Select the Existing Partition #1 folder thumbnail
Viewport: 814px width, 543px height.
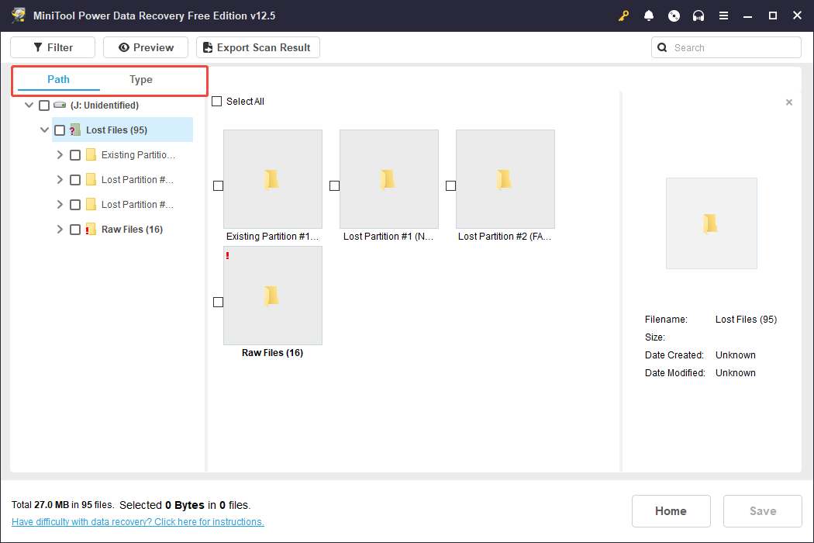pos(273,179)
